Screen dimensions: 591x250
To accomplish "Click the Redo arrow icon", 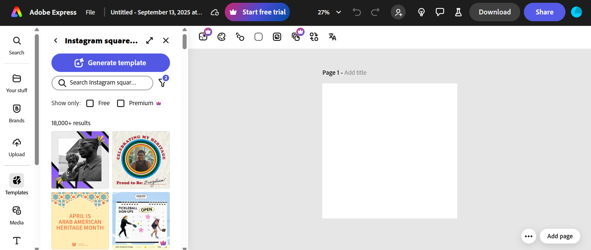I will 375,12.
